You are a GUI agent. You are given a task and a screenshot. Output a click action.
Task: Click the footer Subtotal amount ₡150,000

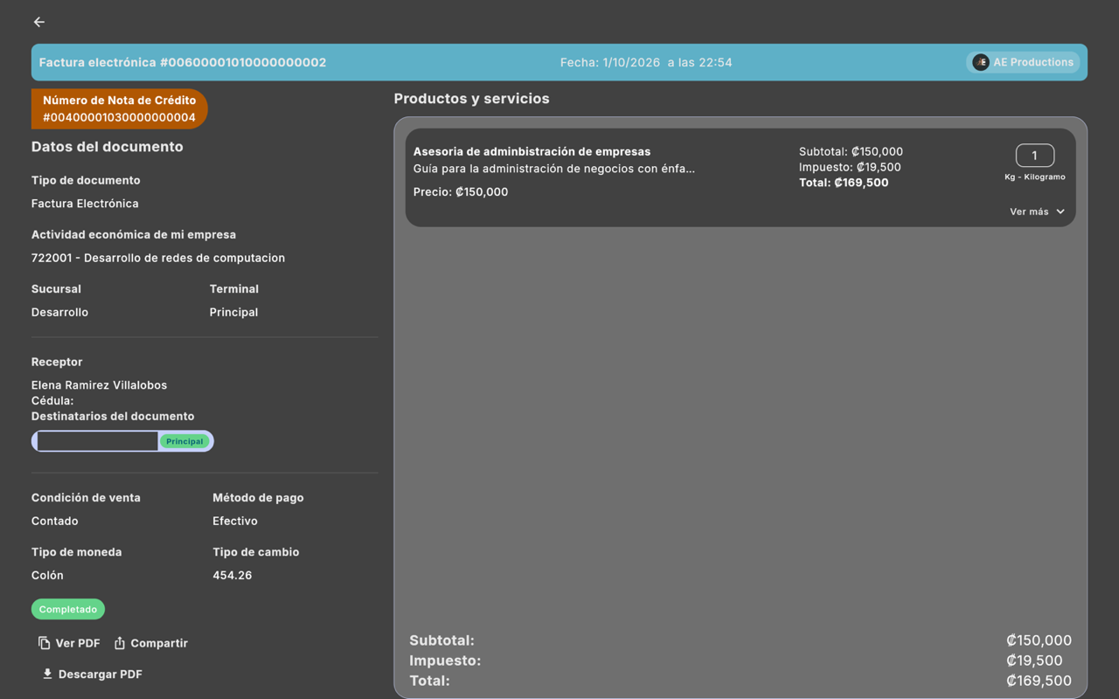(1039, 640)
